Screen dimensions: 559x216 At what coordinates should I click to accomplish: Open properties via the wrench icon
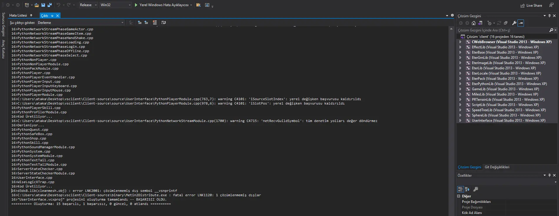click(x=514, y=23)
